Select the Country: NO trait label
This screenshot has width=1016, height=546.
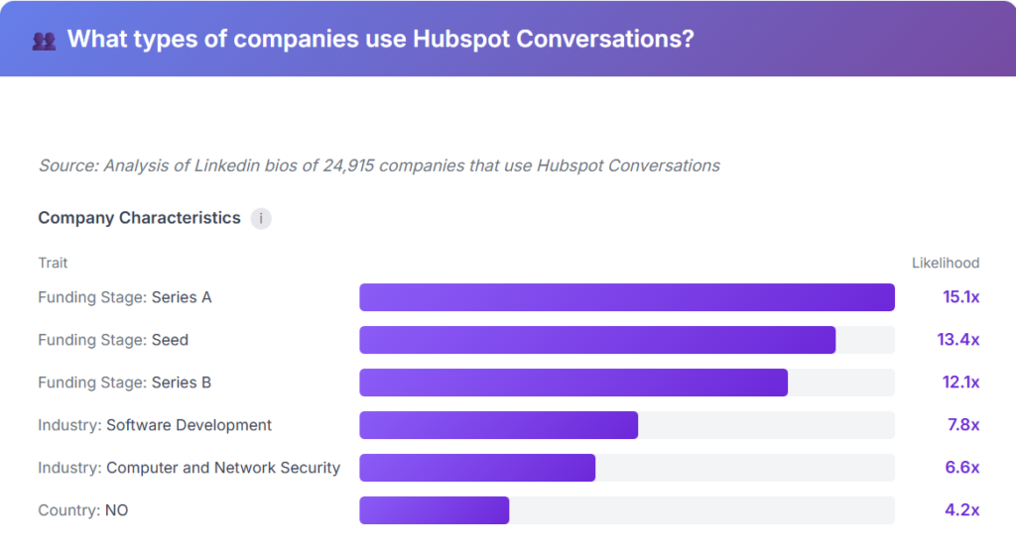point(83,510)
